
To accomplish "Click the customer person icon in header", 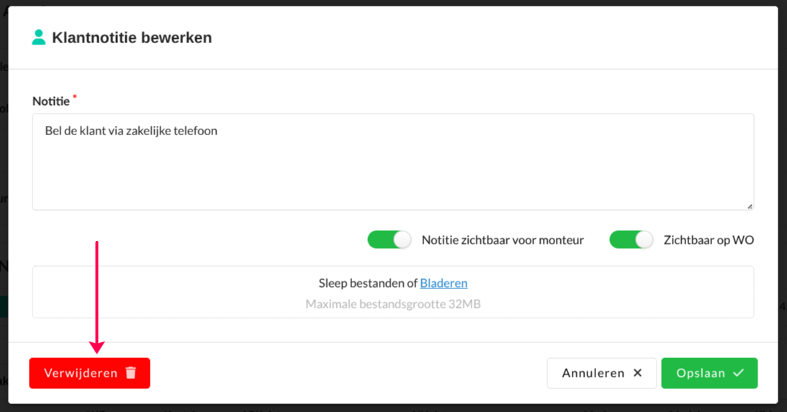I will coord(39,37).
